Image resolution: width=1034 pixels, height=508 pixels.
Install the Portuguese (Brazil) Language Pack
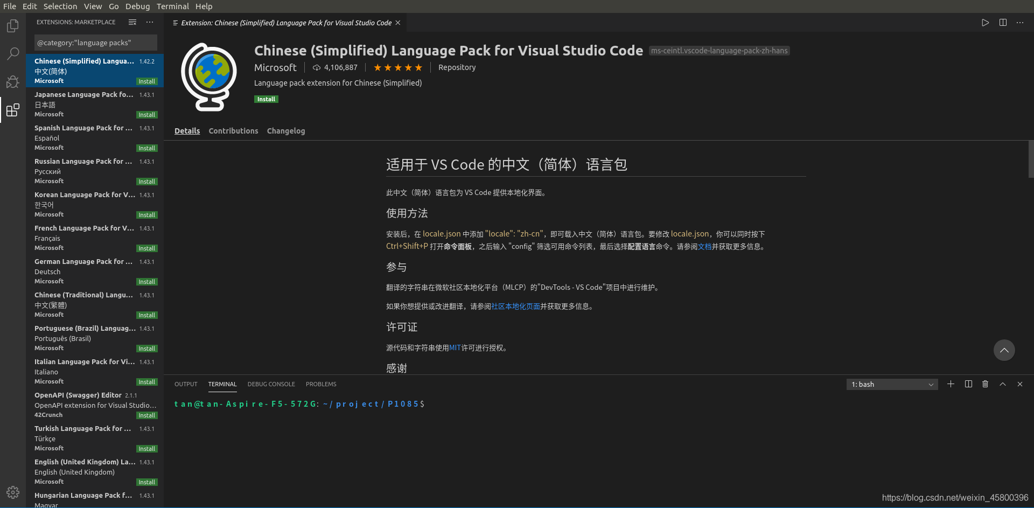click(146, 349)
